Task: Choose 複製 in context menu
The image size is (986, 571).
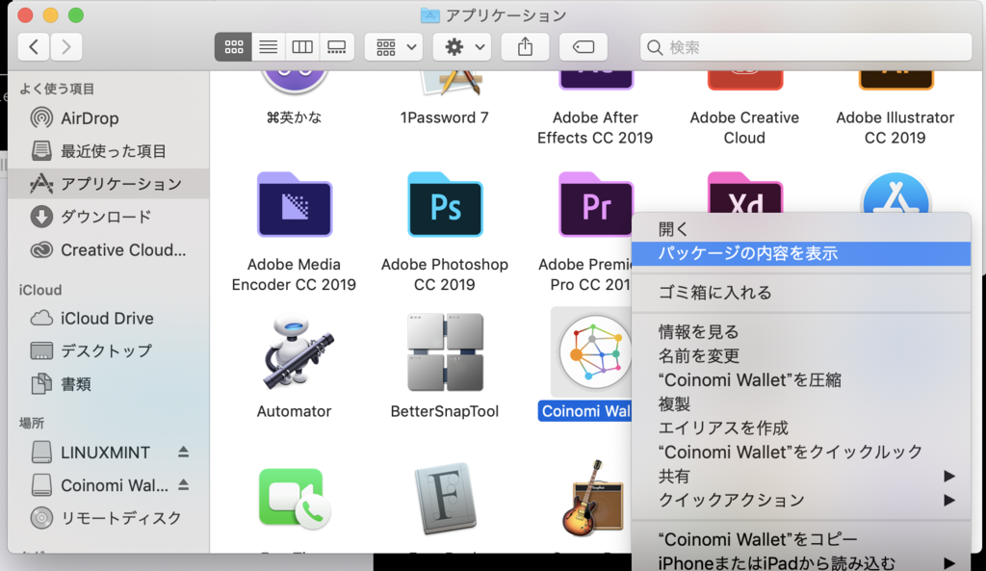Action: pos(801,403)
